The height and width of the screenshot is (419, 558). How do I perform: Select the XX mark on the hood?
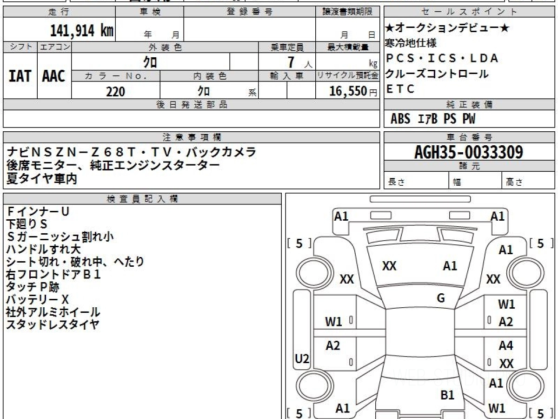coord(389,266)
